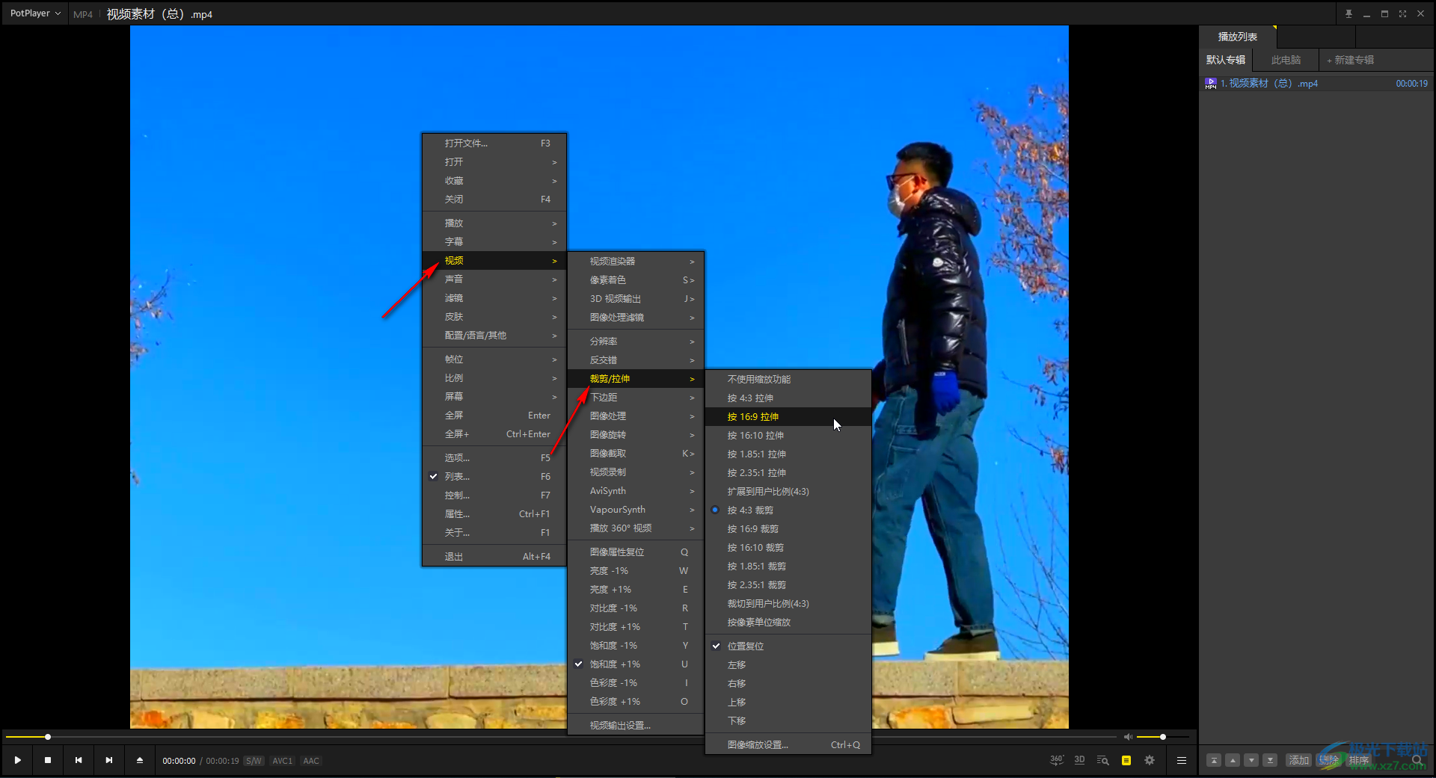
Task: Click the hamburger menu icon in control bar
Action: point(1182,760)
